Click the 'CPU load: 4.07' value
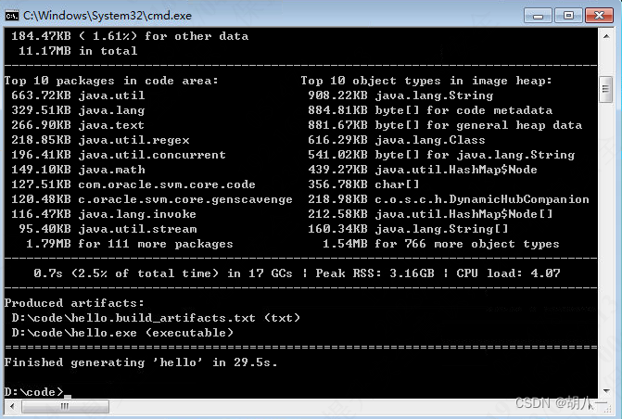Screen dimensions: 622x419 coord(508,273)
